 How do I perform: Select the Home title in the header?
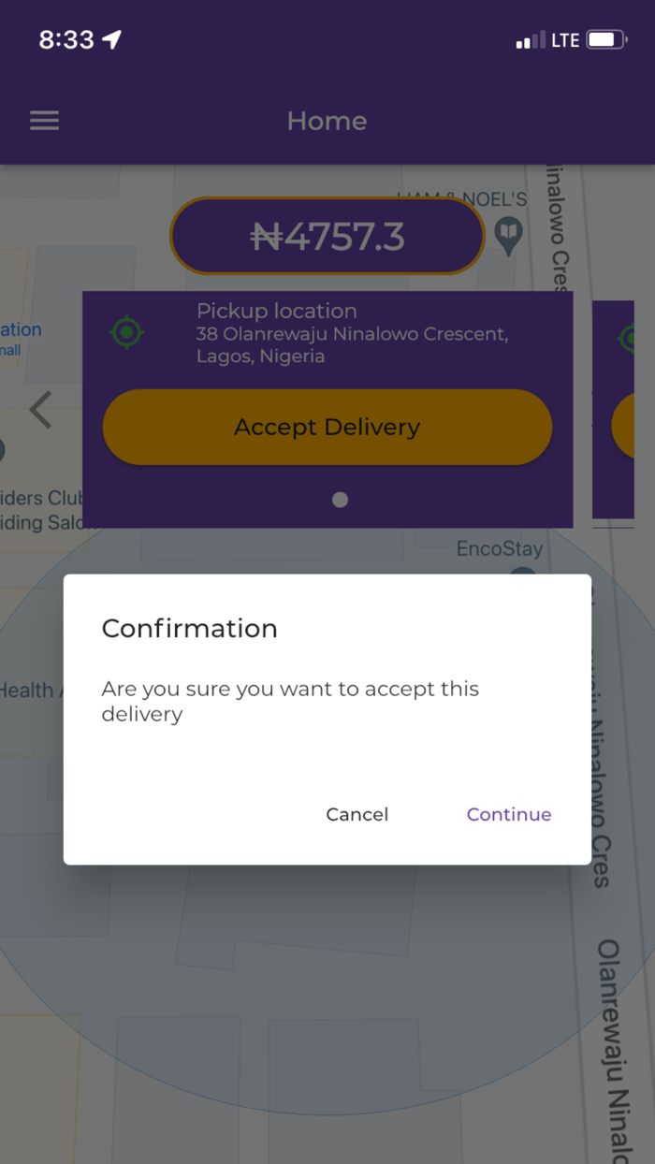(x=327, y=120)
